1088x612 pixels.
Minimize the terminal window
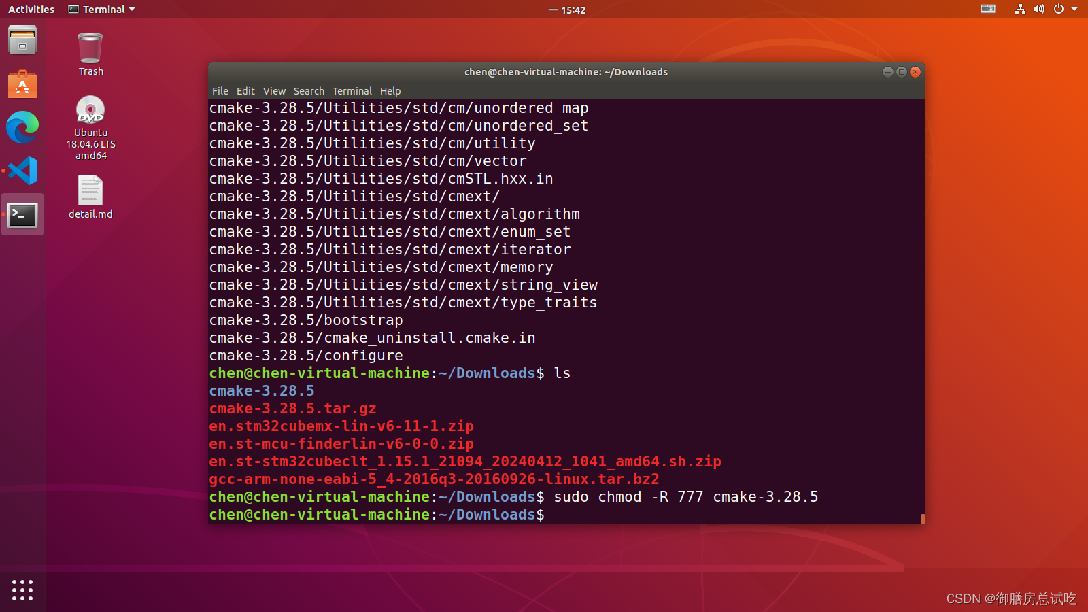pos(888,72)
